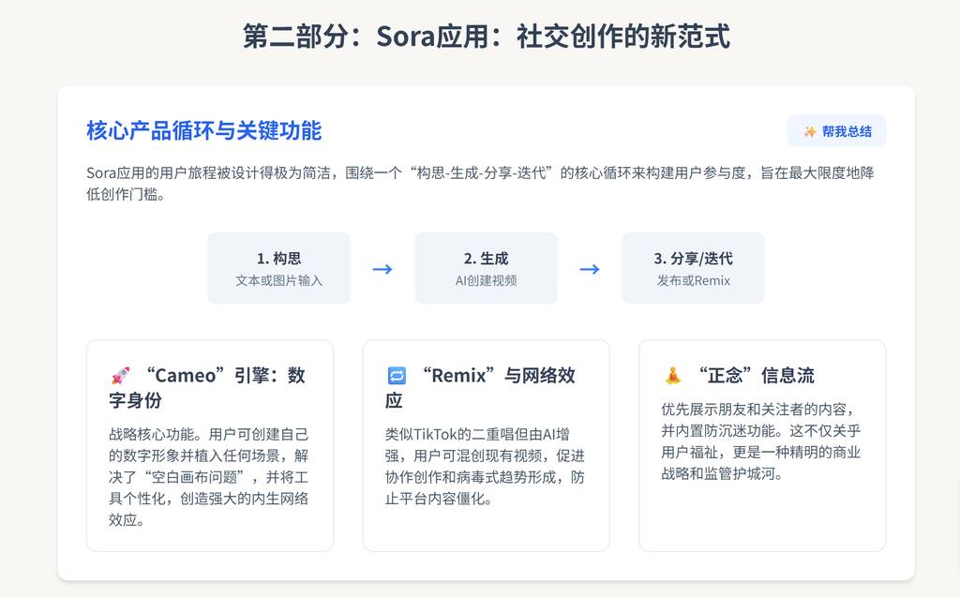Select the "2. 生成" step box
The height and width of the screenshot is (597, 960).
486,268
